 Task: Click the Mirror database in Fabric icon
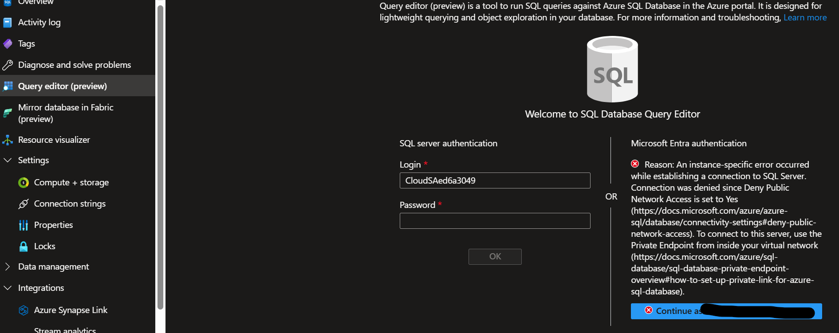8,113
